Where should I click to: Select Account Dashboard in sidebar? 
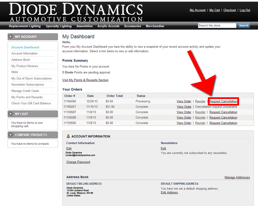(25, 47)
